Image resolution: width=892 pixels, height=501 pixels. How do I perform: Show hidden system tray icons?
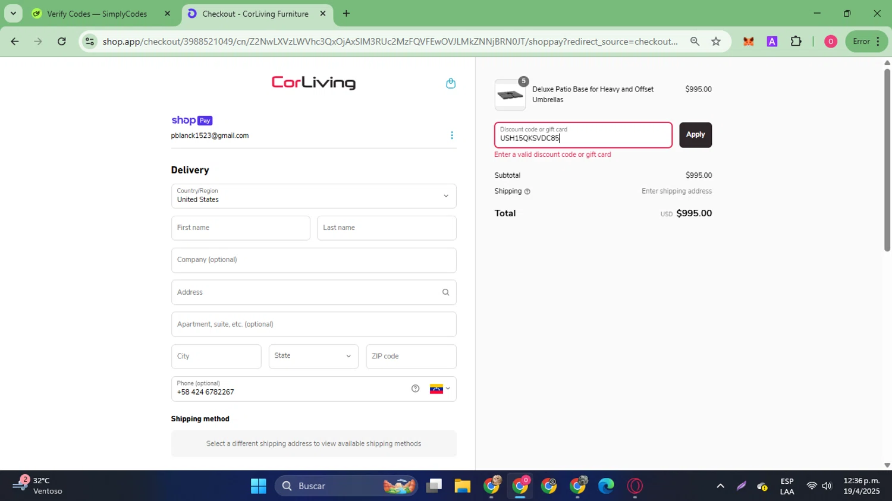pos(720,486)
